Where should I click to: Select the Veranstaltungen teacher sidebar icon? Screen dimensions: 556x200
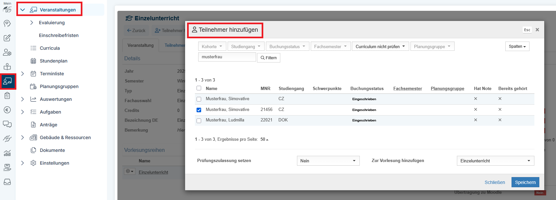(x=8, y=81)
